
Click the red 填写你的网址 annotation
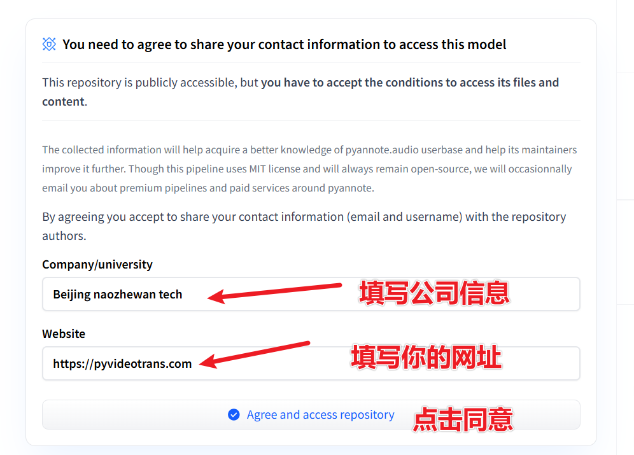(x=426, y=358)
